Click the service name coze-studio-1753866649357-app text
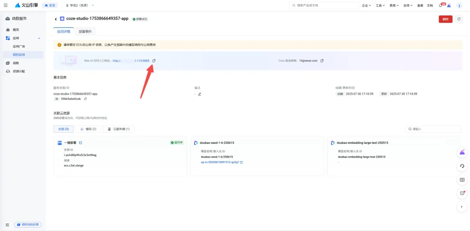470x231 pixels. 75,94
